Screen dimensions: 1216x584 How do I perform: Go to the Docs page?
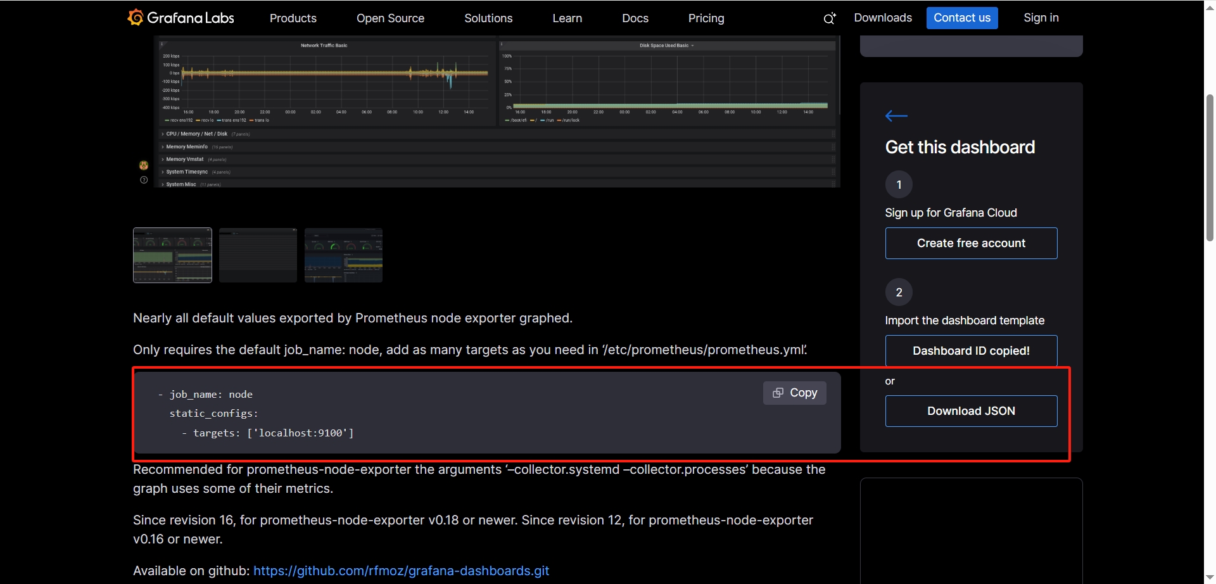(635, 18)
